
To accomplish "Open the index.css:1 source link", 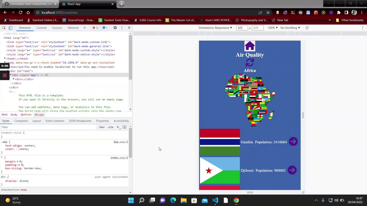I will pyautogui.click(x=119, y=158).
